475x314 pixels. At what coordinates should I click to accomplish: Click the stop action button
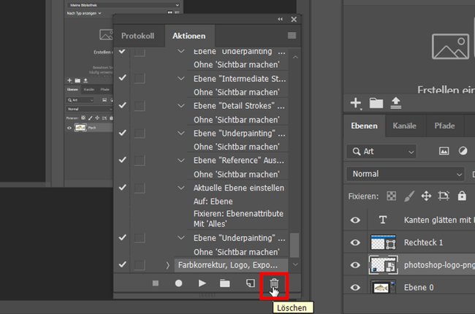click(x=155, y=283)
